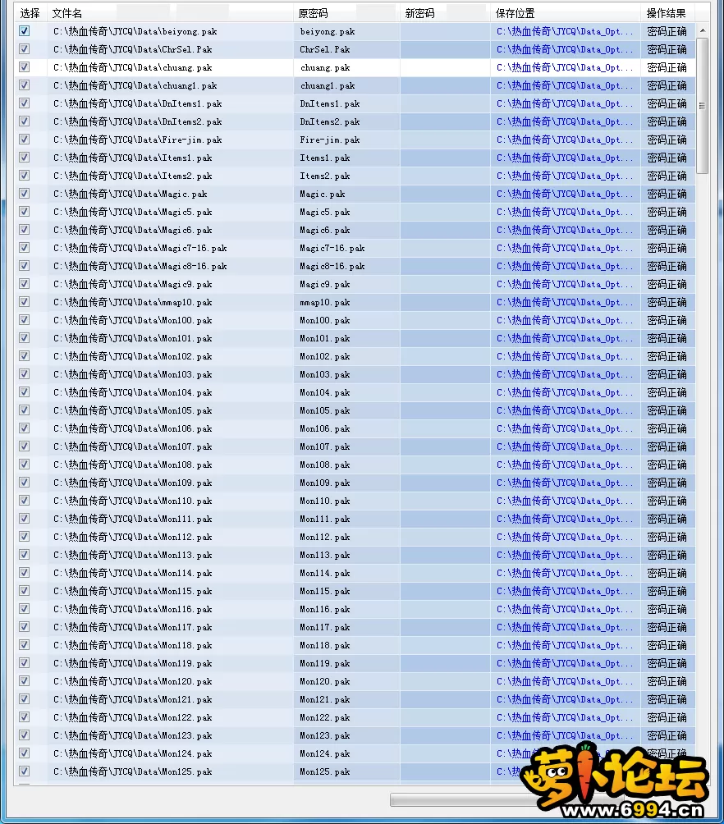The image size is (724, 824).
Task: Toggle checkbox for ChrSel.Pak row
Action: [24, 49]
